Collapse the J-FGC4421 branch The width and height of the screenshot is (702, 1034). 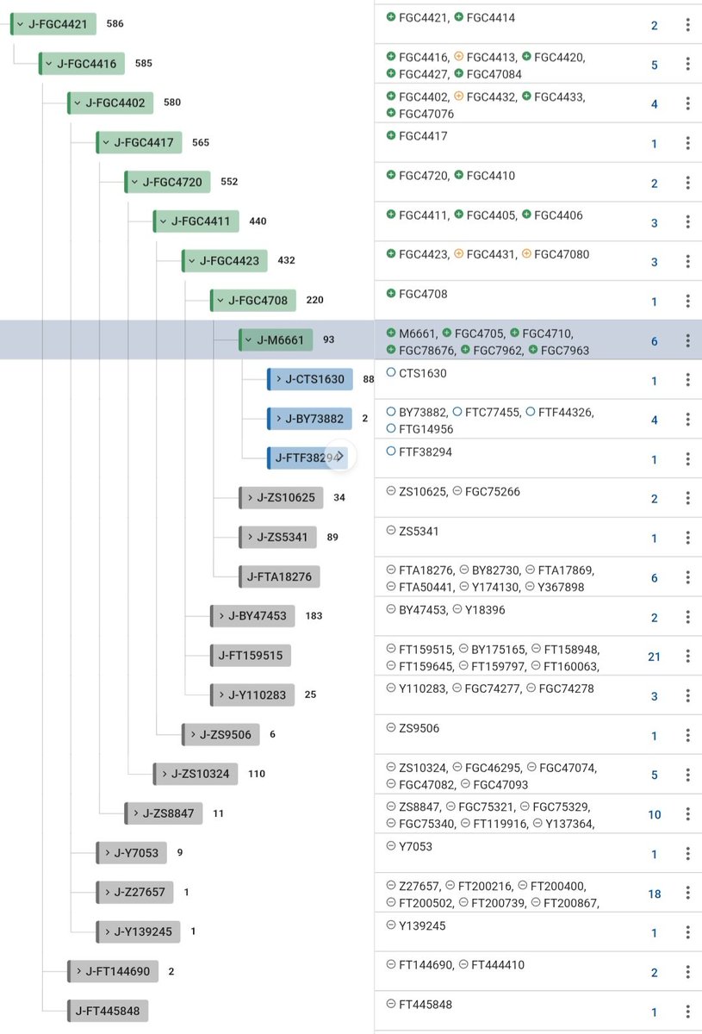21,24
